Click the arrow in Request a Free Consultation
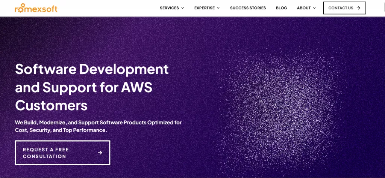Image resolution: width=385 pixels, height=178 pixels. 100,153
